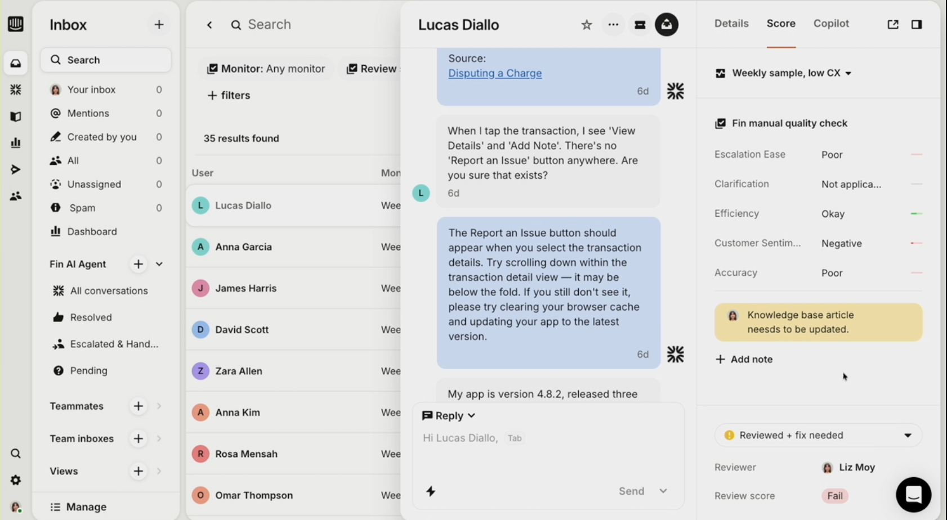Click the lightning bolt macros icon
Image resolution: width=947 pixels, height=520 pixels.
coord(431,491)
